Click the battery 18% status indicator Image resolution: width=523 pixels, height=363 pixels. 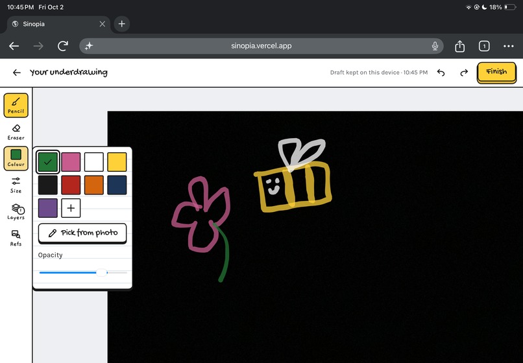(503, 7)
